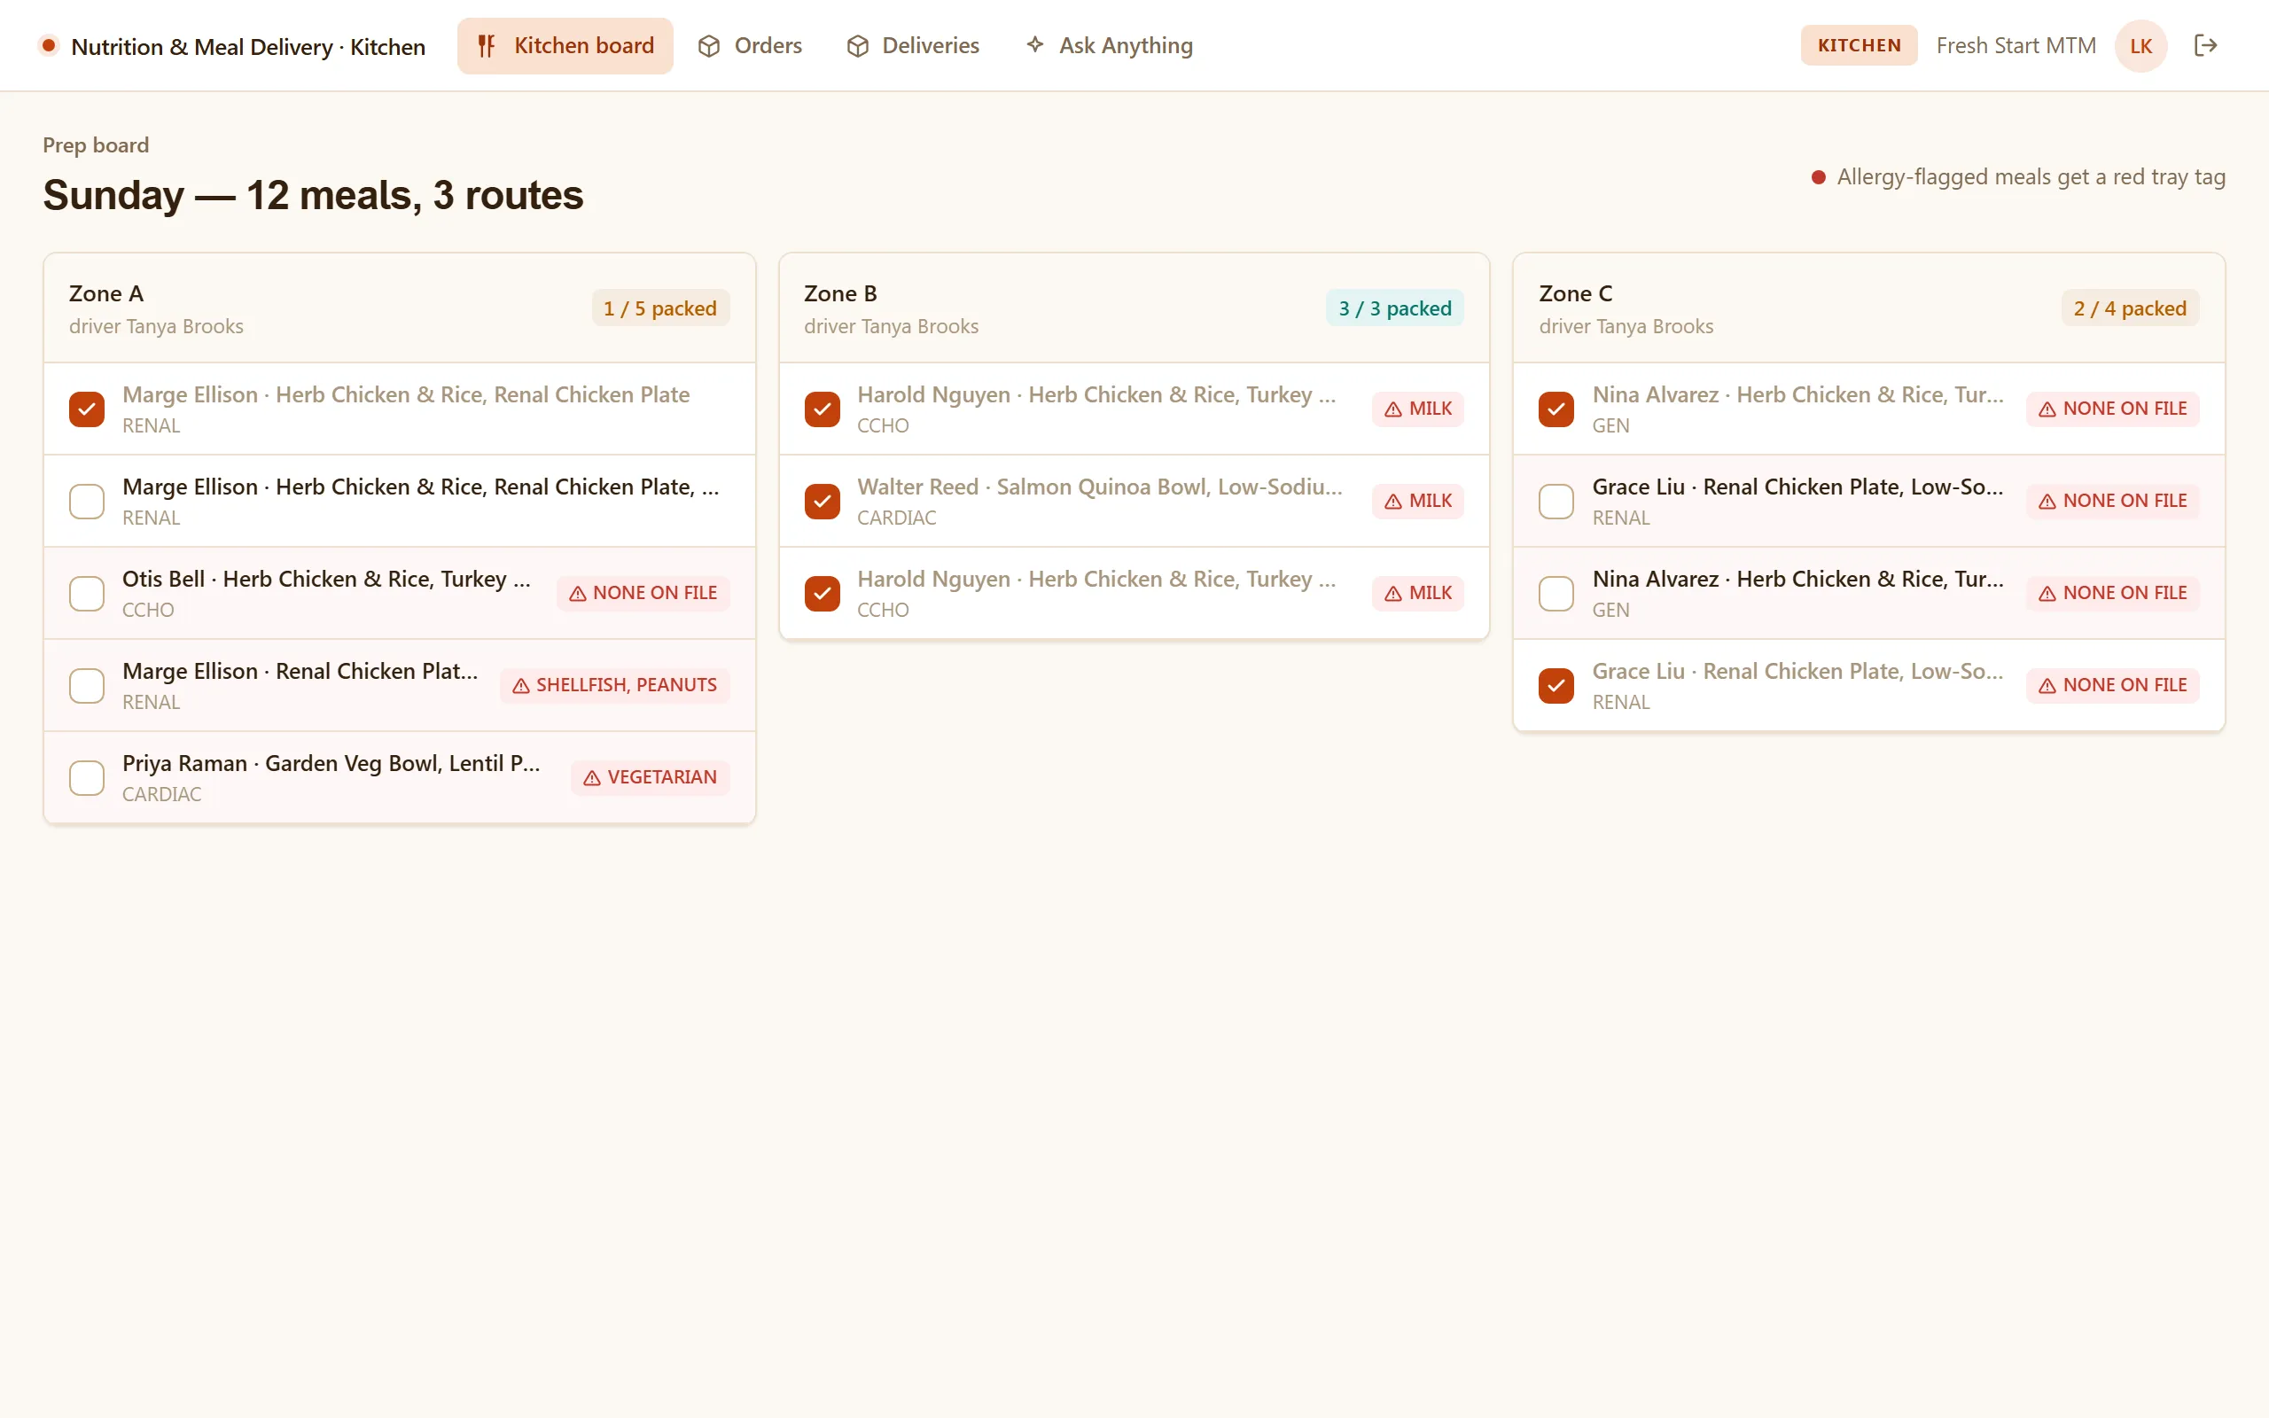
Task: Uncheck the packed Grace Liu meal
Action: click(x=1556, y=686)
